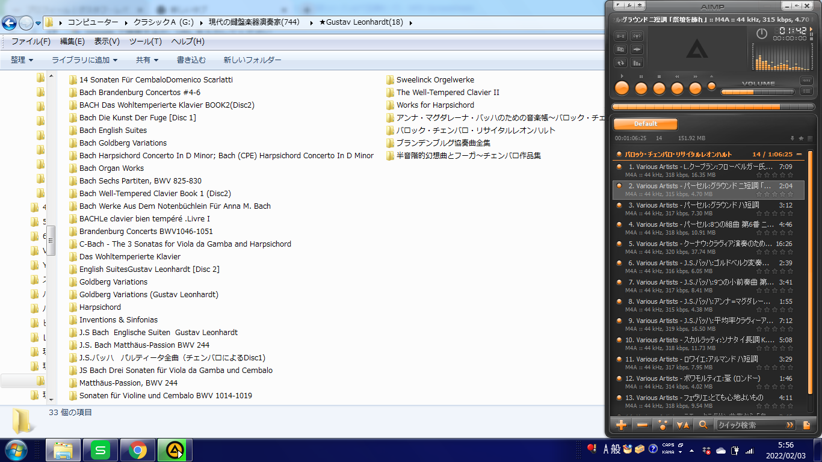Click the magnifier search icon in AIMP
The image size is (822, 462).
(x=703, y=425)
